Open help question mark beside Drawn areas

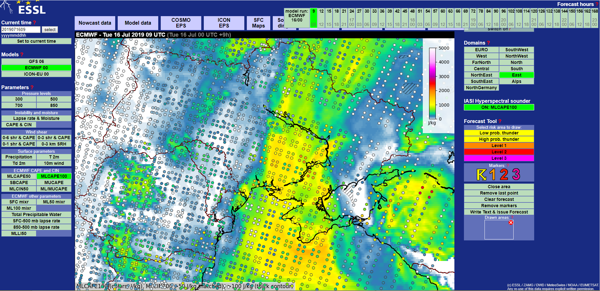(512, 217)
